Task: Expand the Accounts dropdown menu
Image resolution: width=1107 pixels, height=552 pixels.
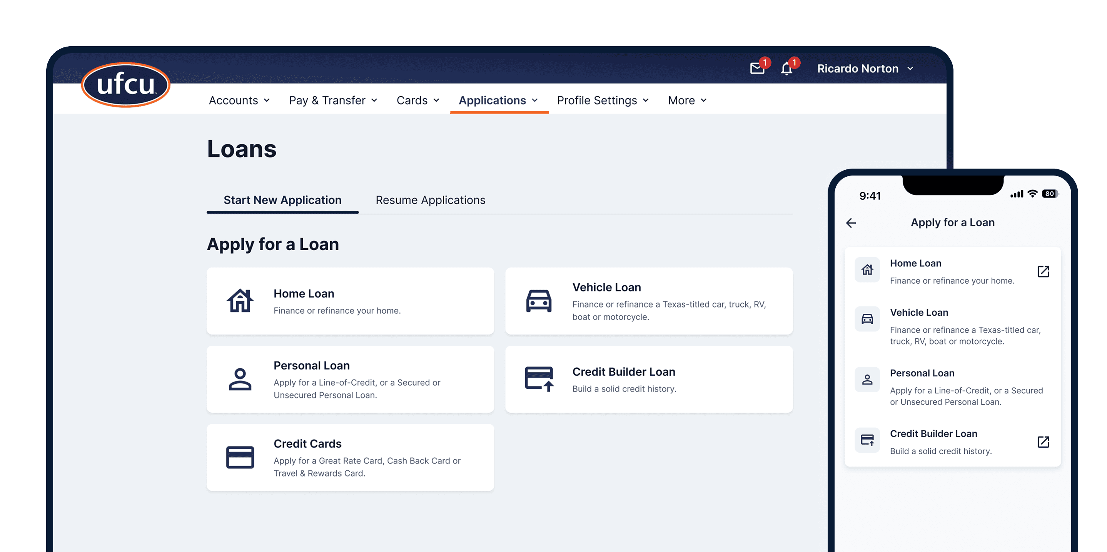Action: [x=239, y=100]
